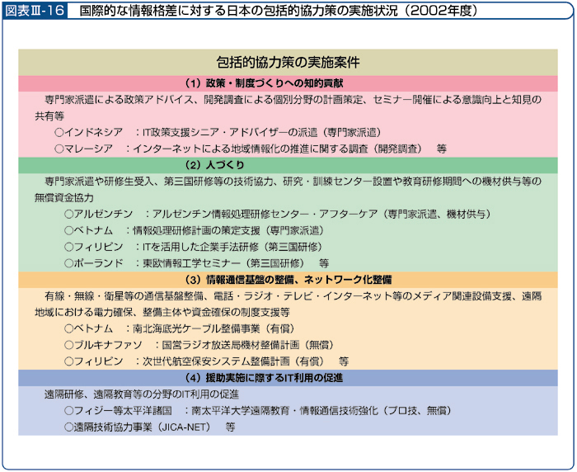Click the ベトナム 情報処理研修計画 line
This screenshot has height=472, width=577.
[194, 231]
